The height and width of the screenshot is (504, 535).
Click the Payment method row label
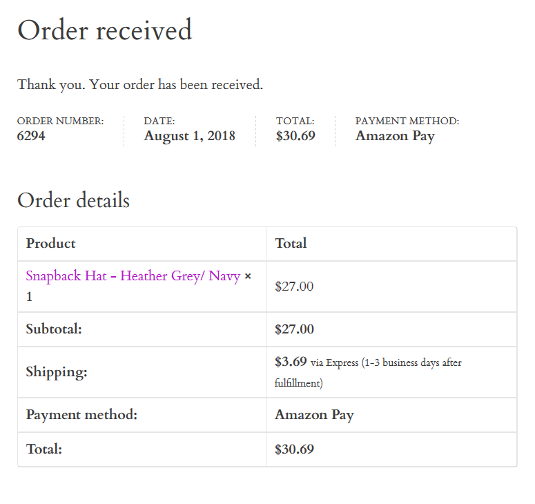(x=81, y=415)
